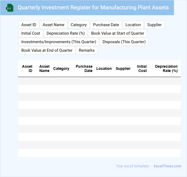
Task: Click the Location tag
Action: pos(133,25)
